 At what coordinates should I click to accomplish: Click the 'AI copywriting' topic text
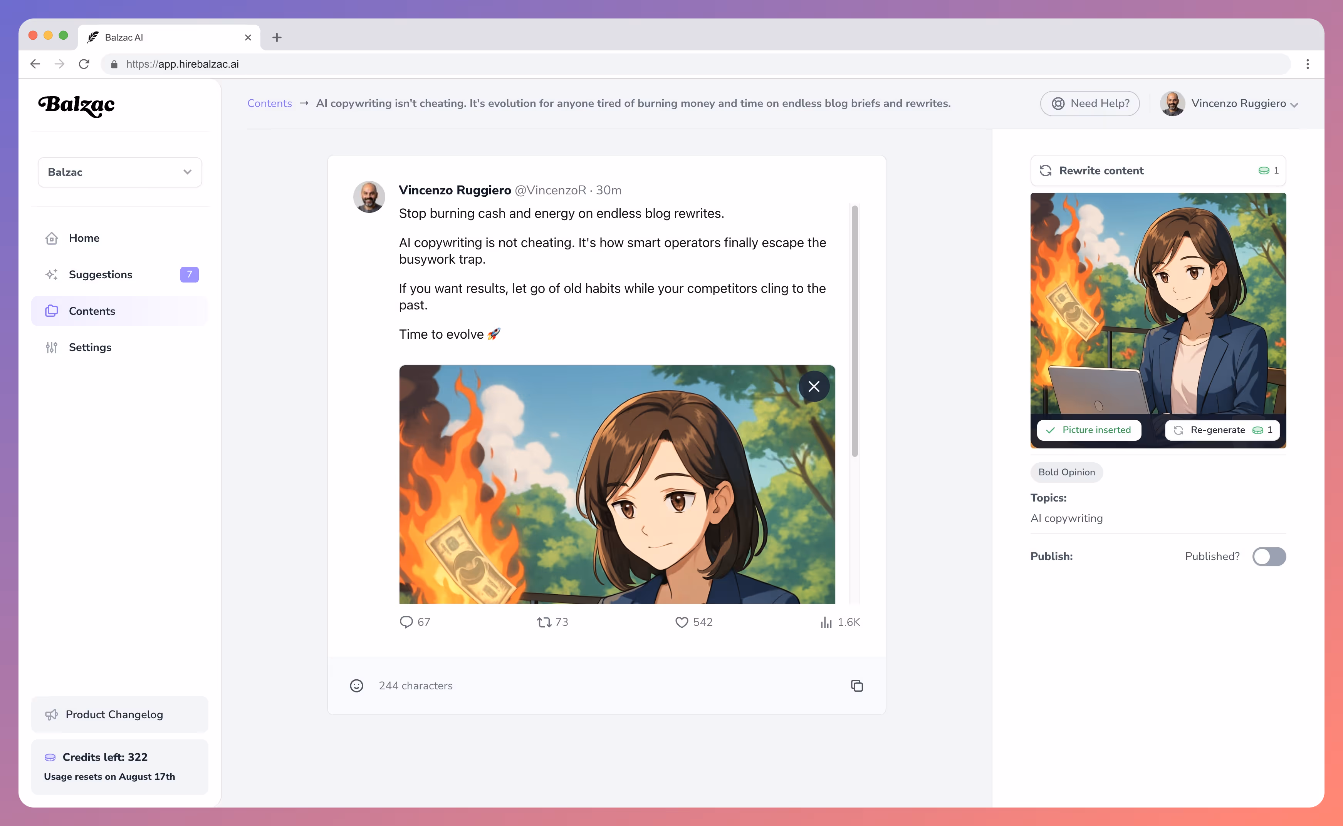coord(1066,518)
